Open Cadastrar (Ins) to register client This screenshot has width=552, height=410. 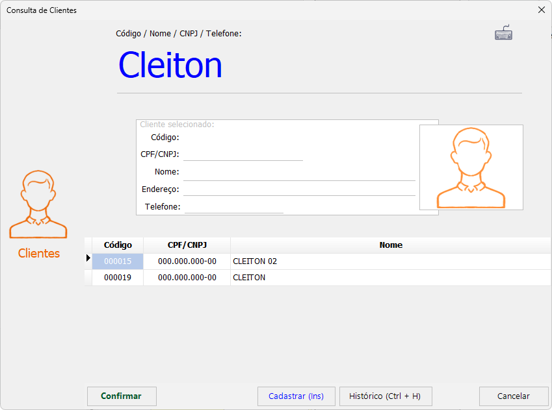click(296, 396)
